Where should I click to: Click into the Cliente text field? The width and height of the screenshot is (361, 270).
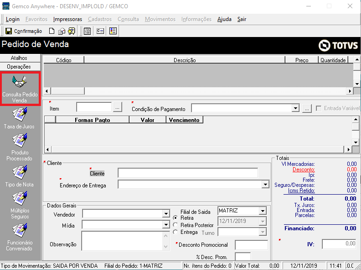[188, 173]
